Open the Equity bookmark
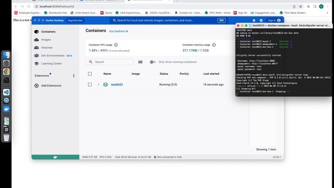The width and height of the screenshot is (334, 188). (106, 13)
